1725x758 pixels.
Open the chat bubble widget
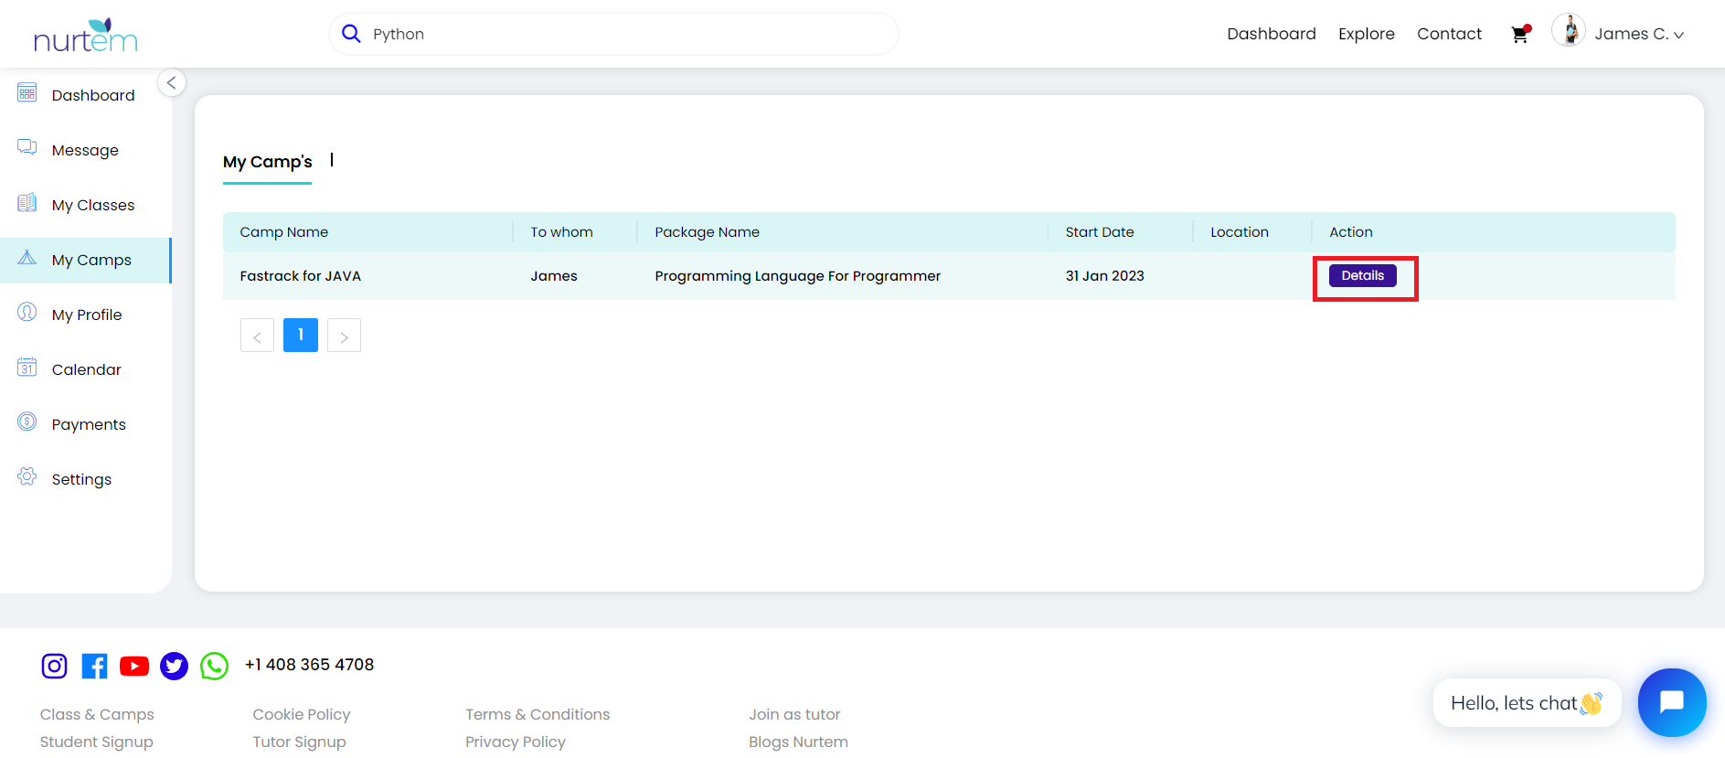(x=1671, y=702)
